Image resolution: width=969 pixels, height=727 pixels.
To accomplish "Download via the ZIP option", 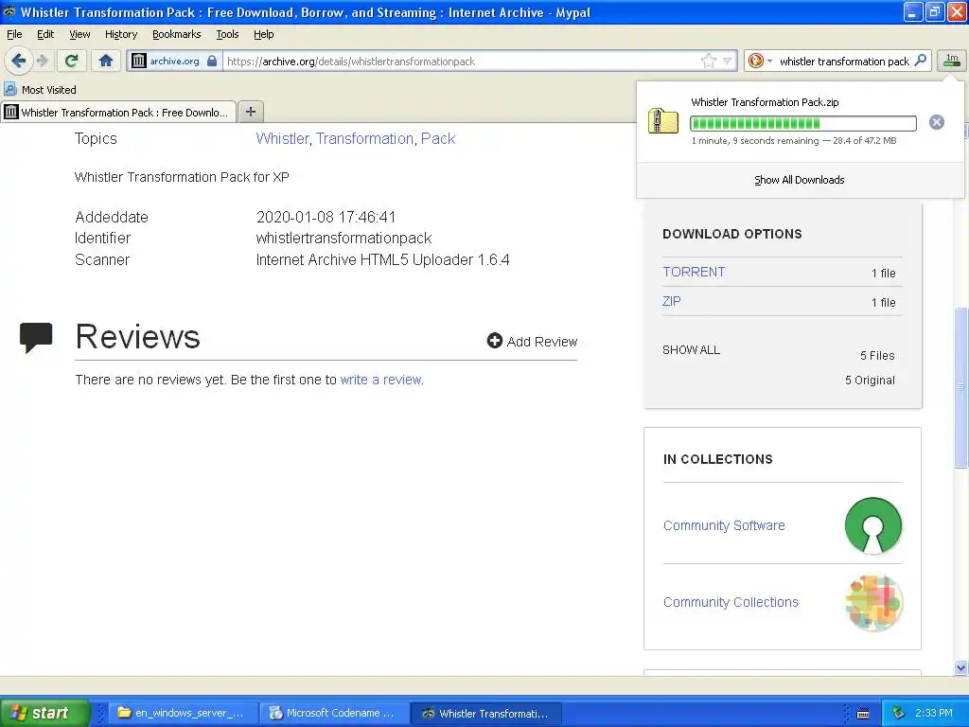I will [672, 301].
